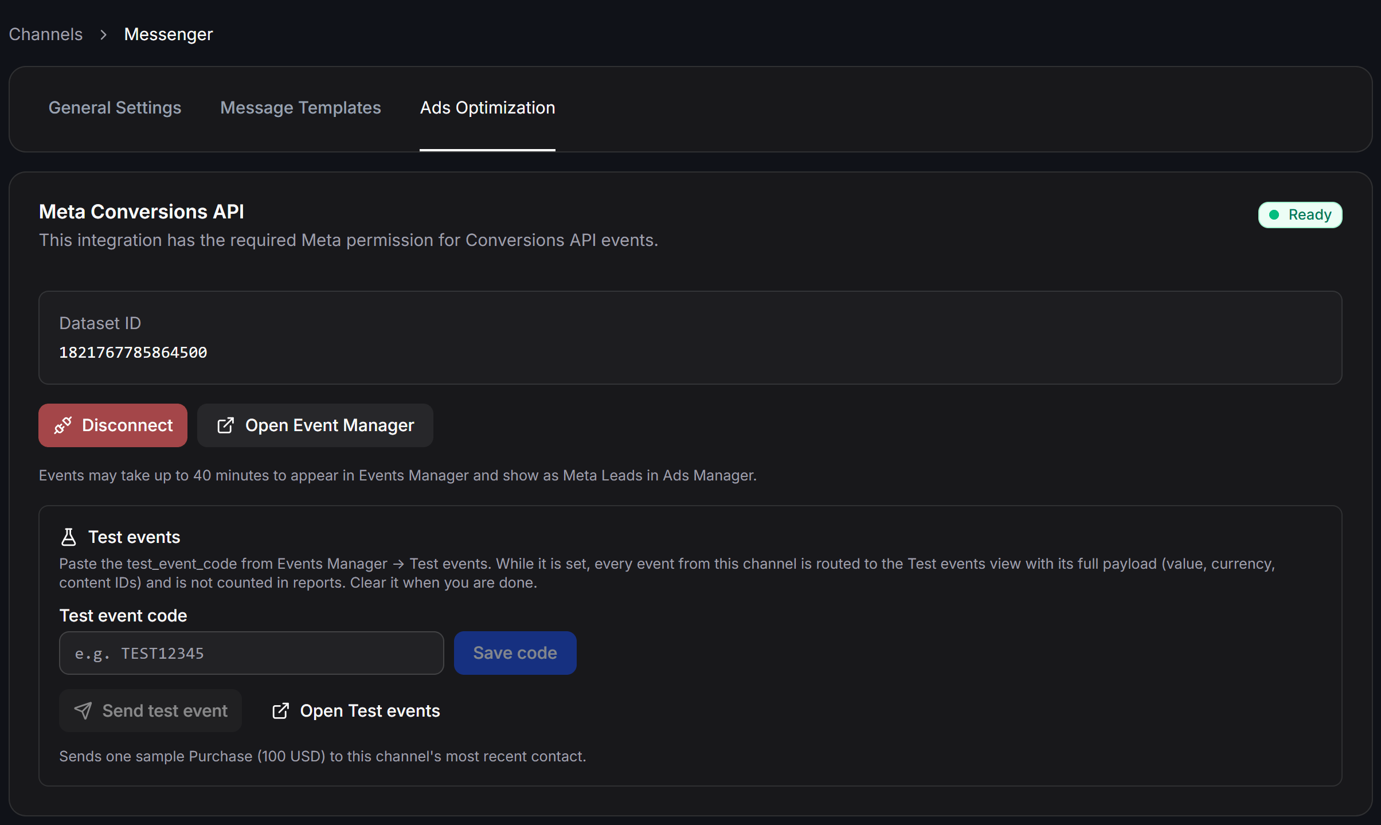Open the Message Templates tab

[x=300, y=108]
